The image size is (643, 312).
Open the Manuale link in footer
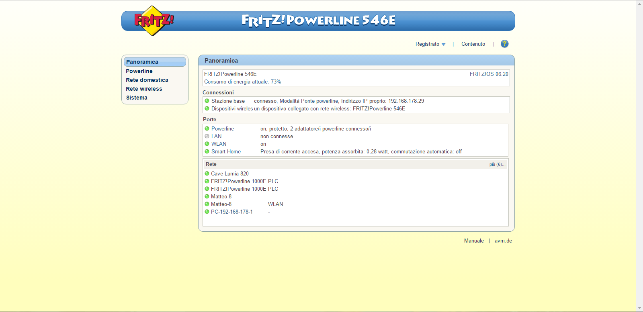(474, 241)
